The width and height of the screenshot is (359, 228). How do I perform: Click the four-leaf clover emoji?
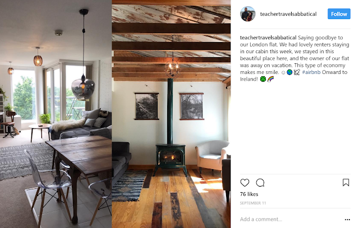pyautogui.click(x=263, y=79)
